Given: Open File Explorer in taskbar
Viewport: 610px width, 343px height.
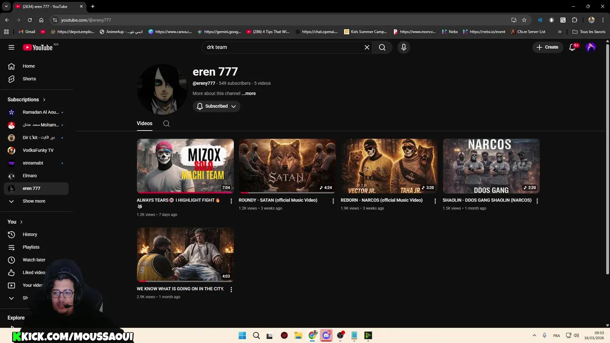Looking at the screenshot, I should 298,335.
